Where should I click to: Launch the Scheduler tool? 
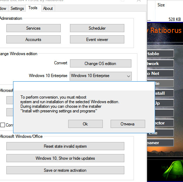pos(97,28)
